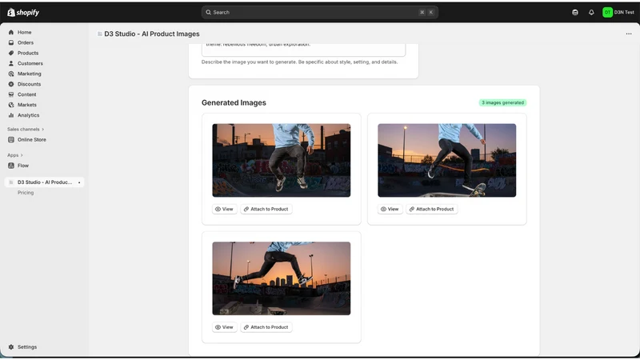
Task: Expand the Apps section
Action: point(15,155)
